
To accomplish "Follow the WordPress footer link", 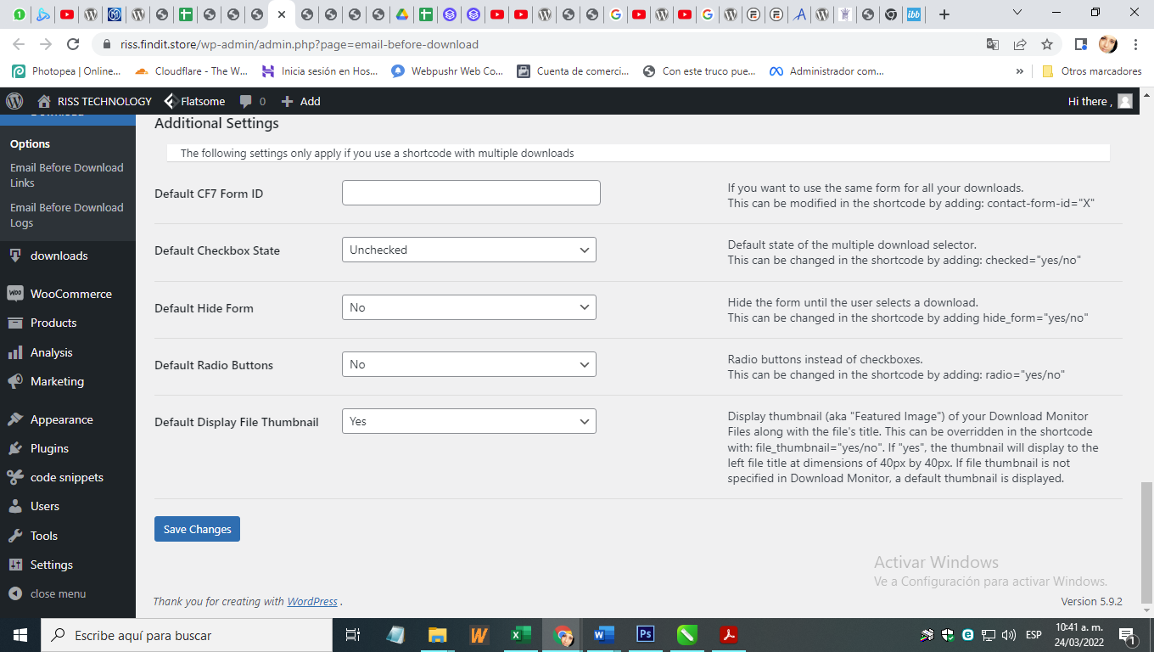I will click(312, 601).
